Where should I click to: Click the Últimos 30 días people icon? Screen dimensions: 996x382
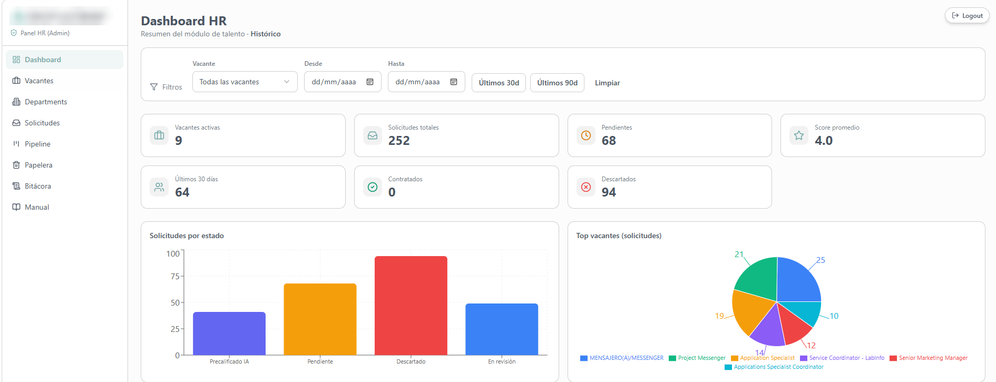point(159,187)
